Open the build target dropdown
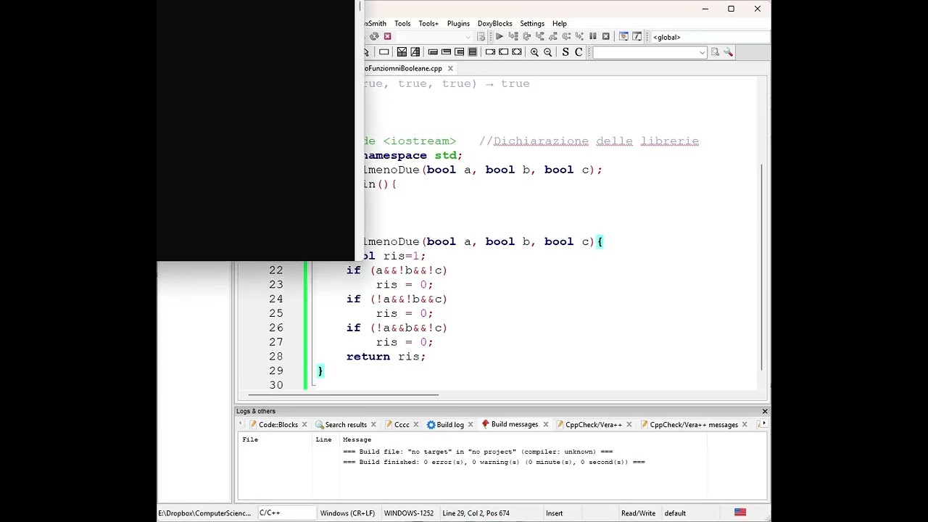 click(435, 36)
